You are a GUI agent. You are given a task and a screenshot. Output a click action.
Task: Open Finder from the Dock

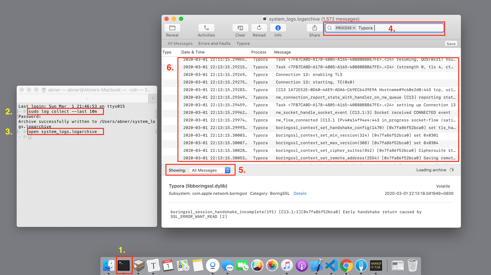[x=109, y=266]
